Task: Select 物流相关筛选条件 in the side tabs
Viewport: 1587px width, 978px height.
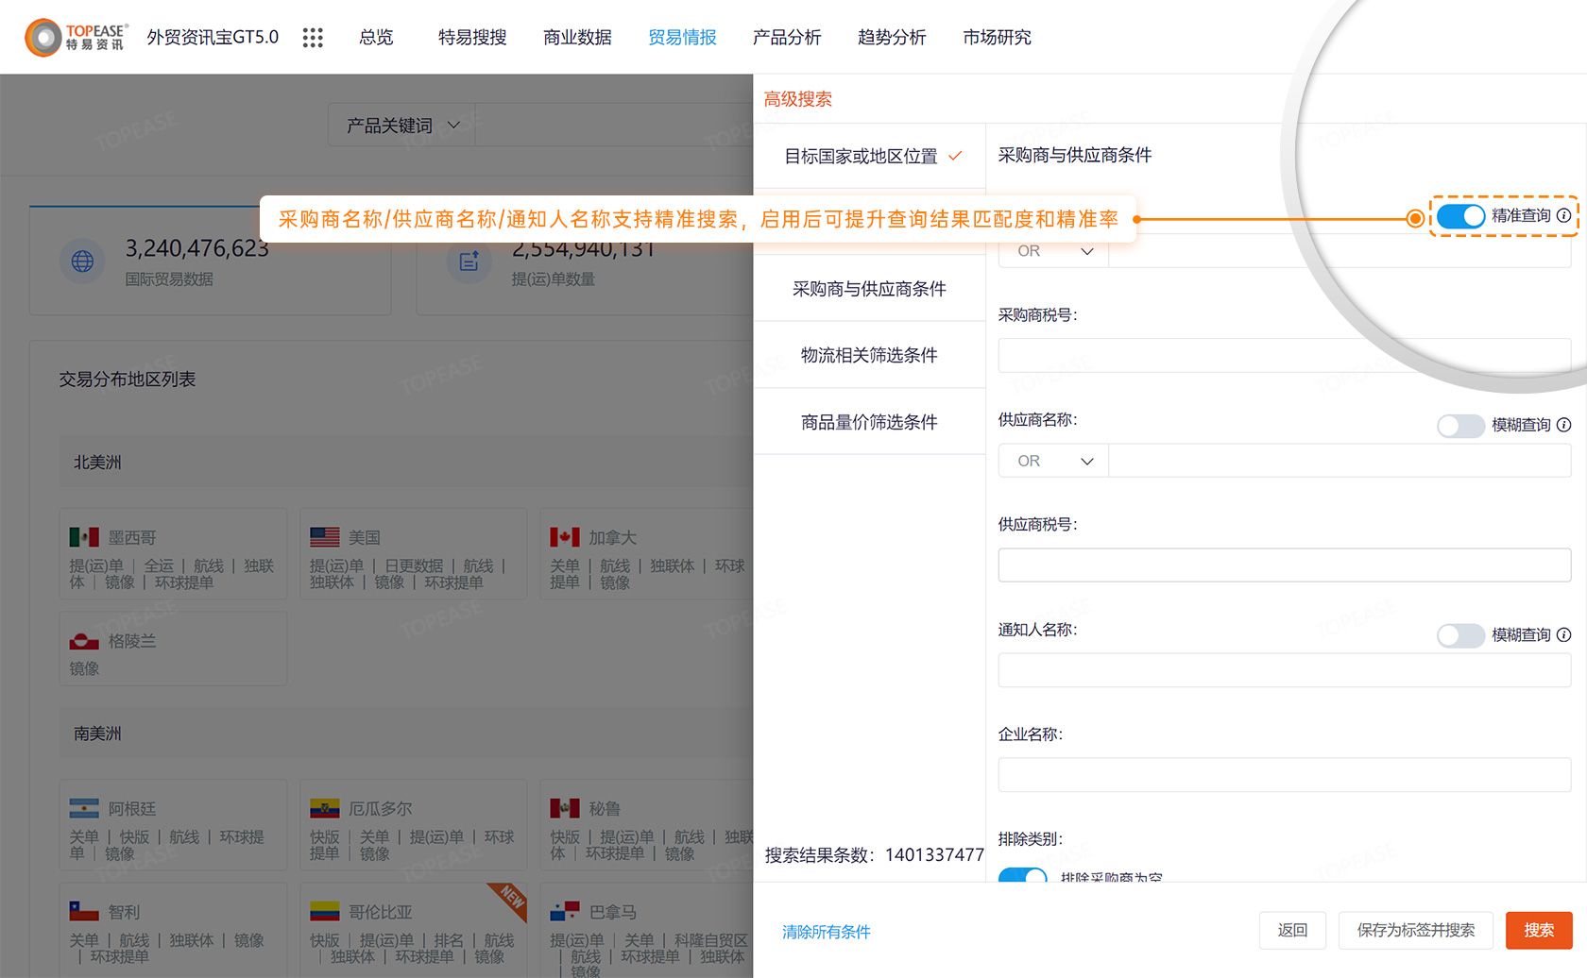Action: click(869, 355)
